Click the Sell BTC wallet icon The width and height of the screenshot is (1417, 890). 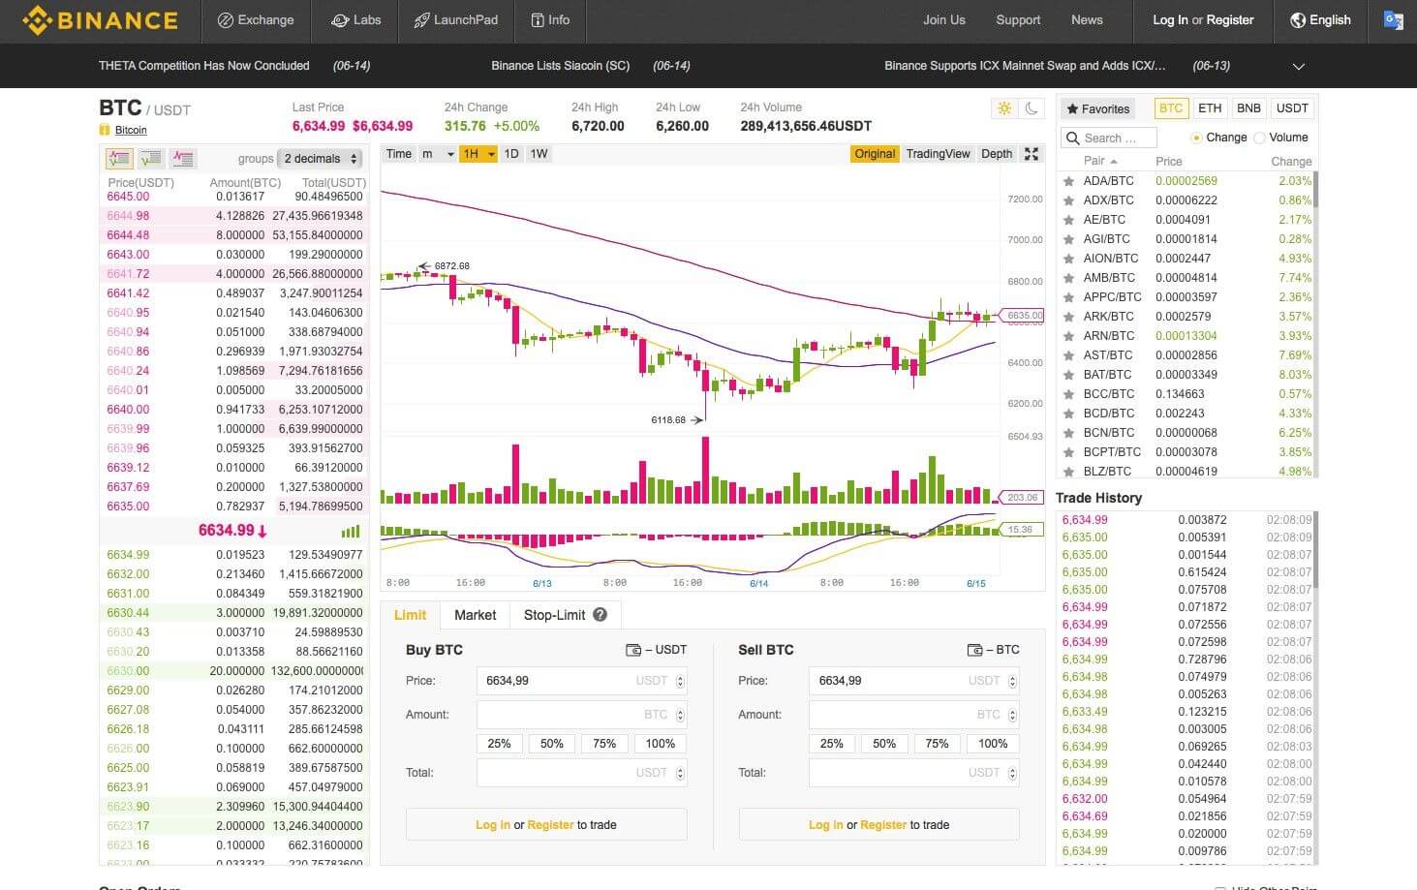(974, 650)
